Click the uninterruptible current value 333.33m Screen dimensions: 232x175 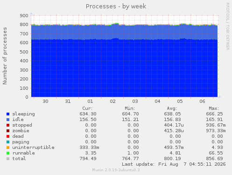pyautogui.click(x=89, y=148)
